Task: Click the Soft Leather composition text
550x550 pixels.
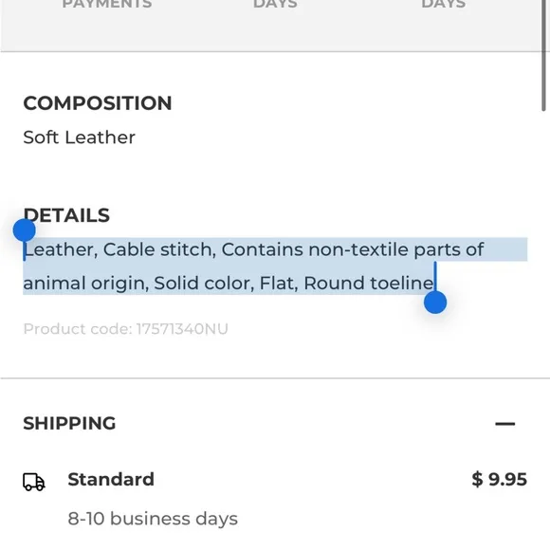Action: (x=79, y=137)
